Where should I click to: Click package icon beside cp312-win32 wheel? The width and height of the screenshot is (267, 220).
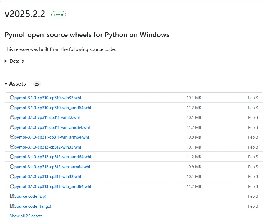[12, 147]
